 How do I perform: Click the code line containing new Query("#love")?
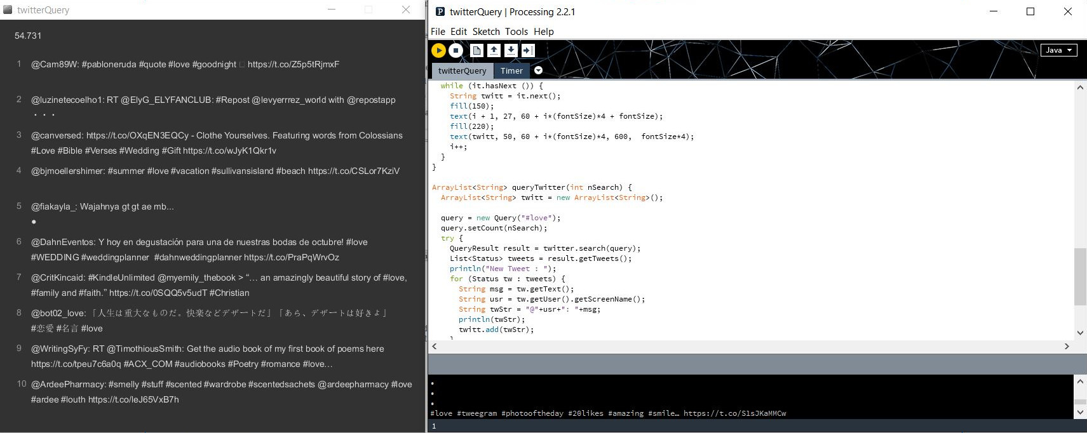point(501,218)
